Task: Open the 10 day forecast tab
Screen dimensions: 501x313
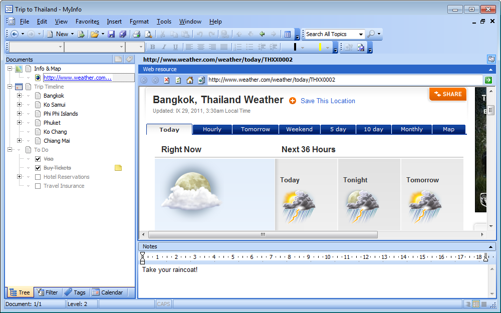Action: point(374,129)
